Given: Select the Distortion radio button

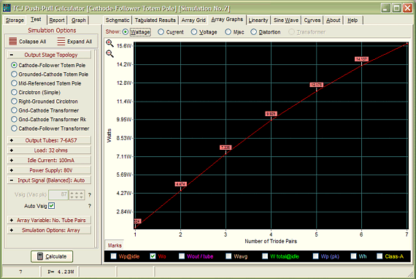Looking at the screenshot, I should [x=254, y=32].
